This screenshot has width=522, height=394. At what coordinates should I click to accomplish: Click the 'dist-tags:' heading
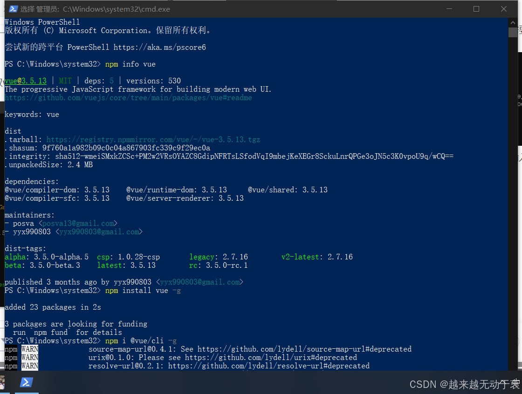pos(25,249)
